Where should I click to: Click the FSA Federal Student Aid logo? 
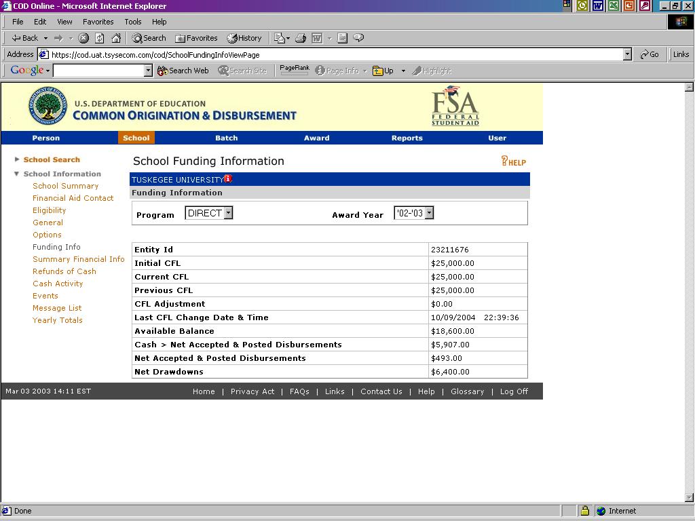[455, 106]
